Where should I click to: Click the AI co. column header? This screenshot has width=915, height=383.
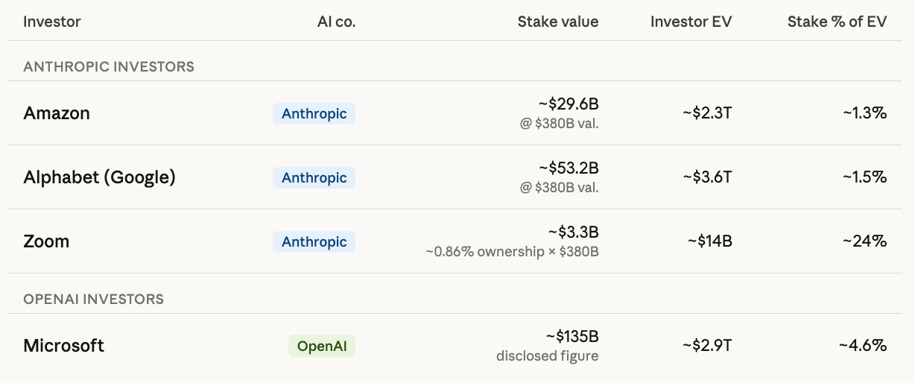click(x=336, y=22)
